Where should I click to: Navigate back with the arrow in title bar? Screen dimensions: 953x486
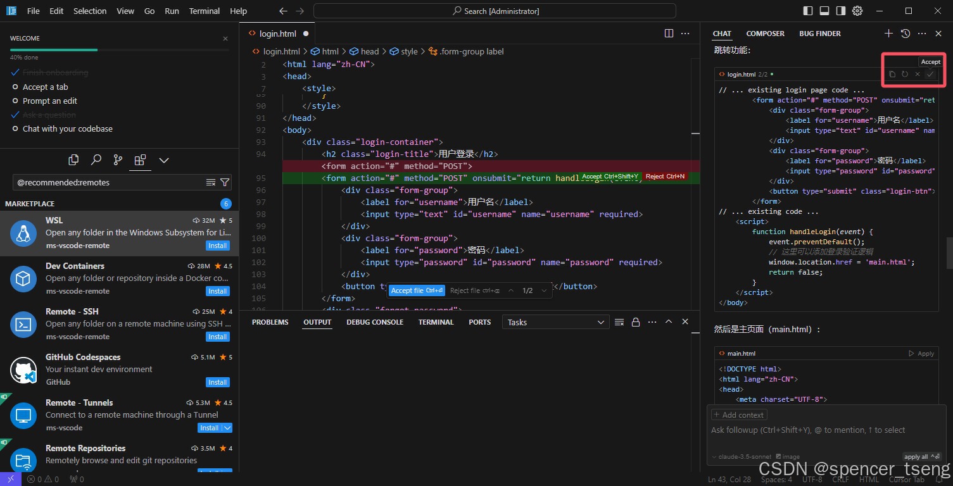pos(283,11)
